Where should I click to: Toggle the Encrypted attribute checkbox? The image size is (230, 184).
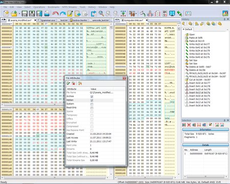[x=92, y=123]
